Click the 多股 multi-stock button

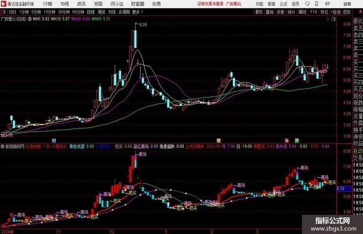(280, 12)
